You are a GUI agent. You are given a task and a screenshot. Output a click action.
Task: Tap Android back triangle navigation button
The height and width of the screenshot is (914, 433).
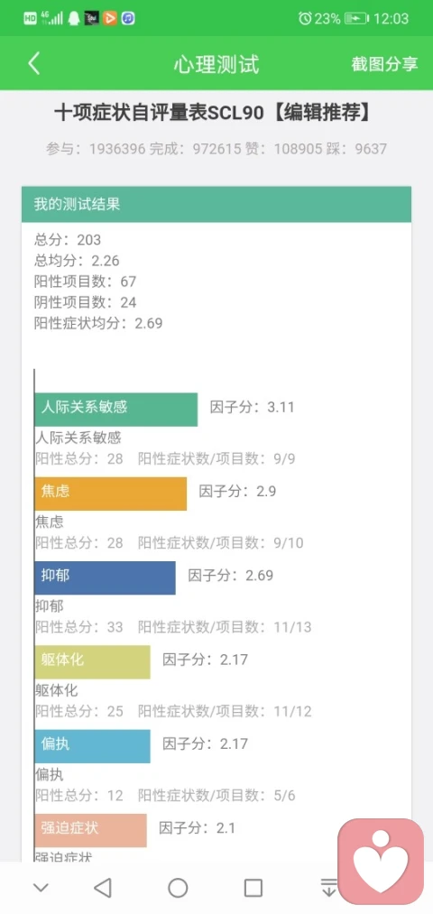pos(103,888)
